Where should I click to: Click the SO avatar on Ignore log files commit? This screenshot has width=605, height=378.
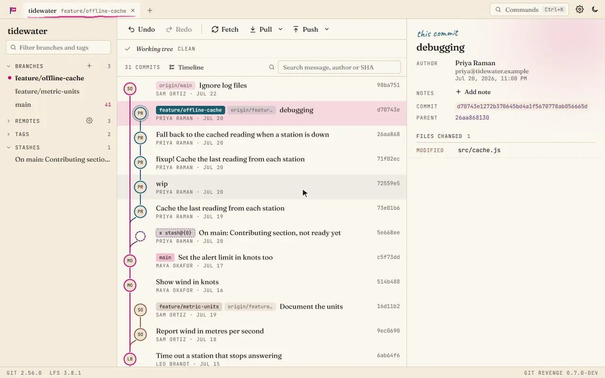pyautogui.click(x=130, y=88)
